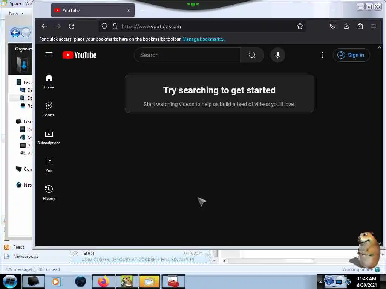Open YouTube guide hamburger menu
The width and height of the screenshot is (386, 289).
49,55
